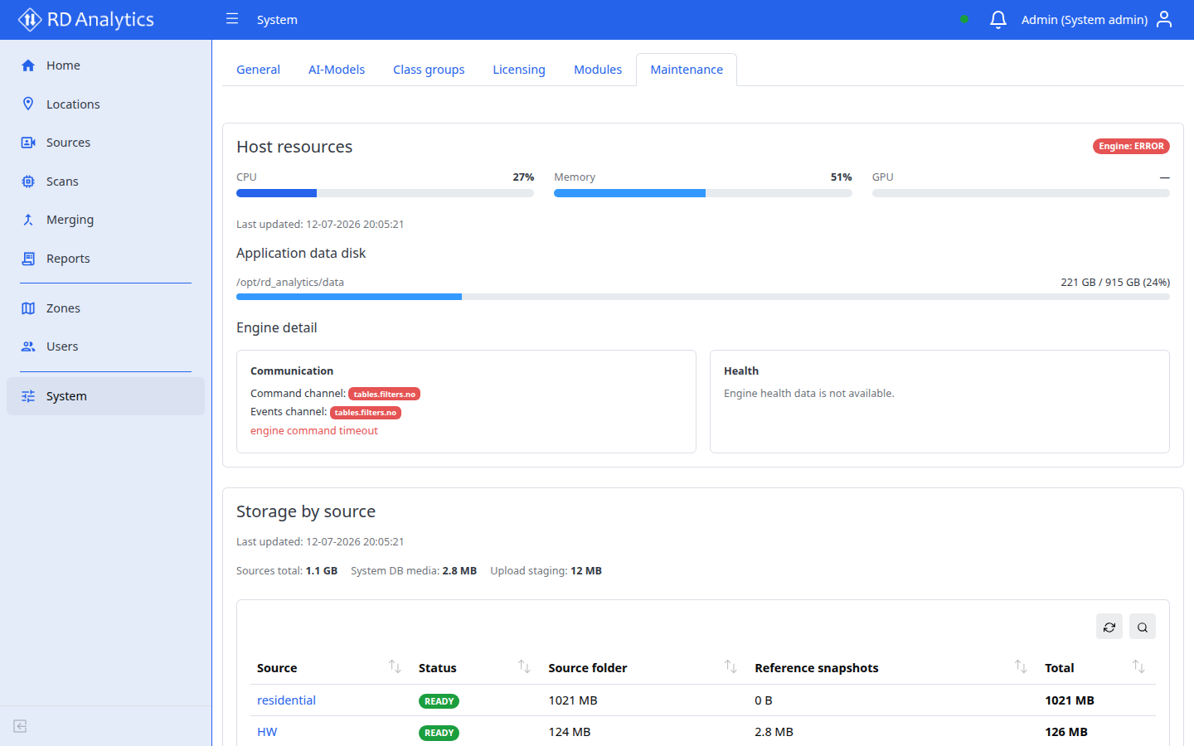Click the '221 GB / 915 GB (24%)' value
Viewport: 1194px width, 746px height.
pyautogui.click(x=1115, y=282)
